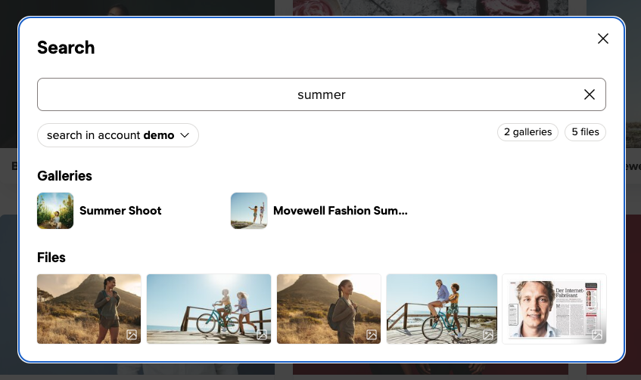Click image type icon on magazine file
Image resolution: width=641 pixels, height=380 pixels.
tap(597, 335)
